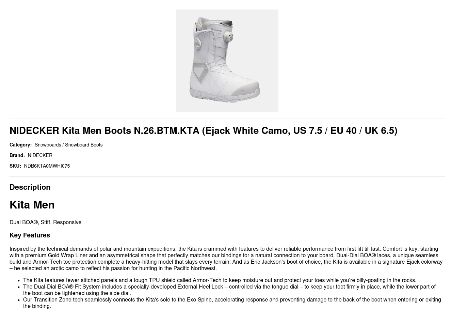Click the bullet about External Heel Lock
The width and height of the screenshot is (452, 325).
click(x=229, y=290)
